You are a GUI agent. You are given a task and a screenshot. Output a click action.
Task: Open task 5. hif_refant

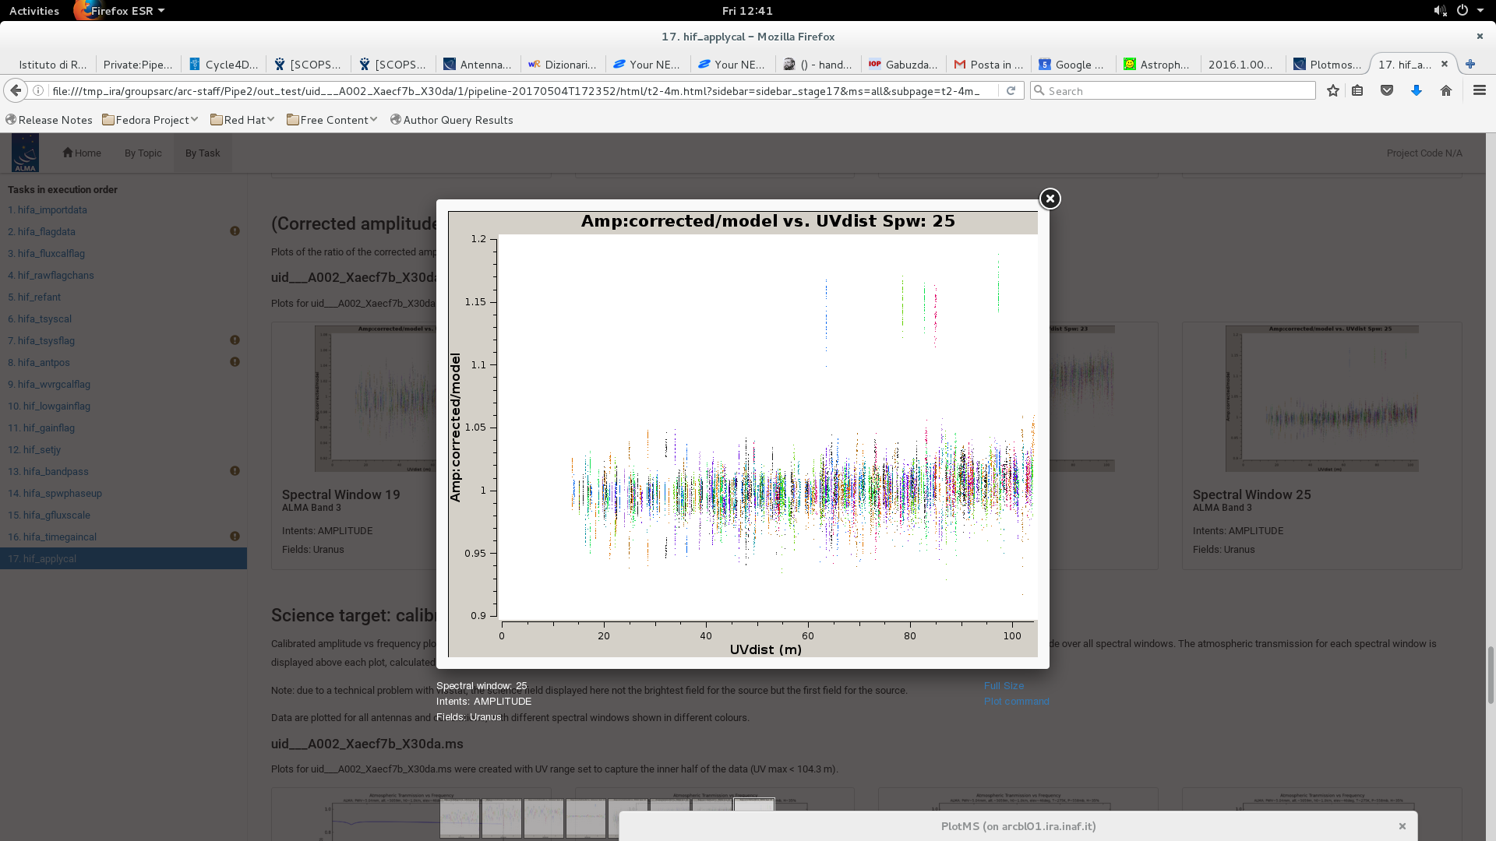(34, 297)
